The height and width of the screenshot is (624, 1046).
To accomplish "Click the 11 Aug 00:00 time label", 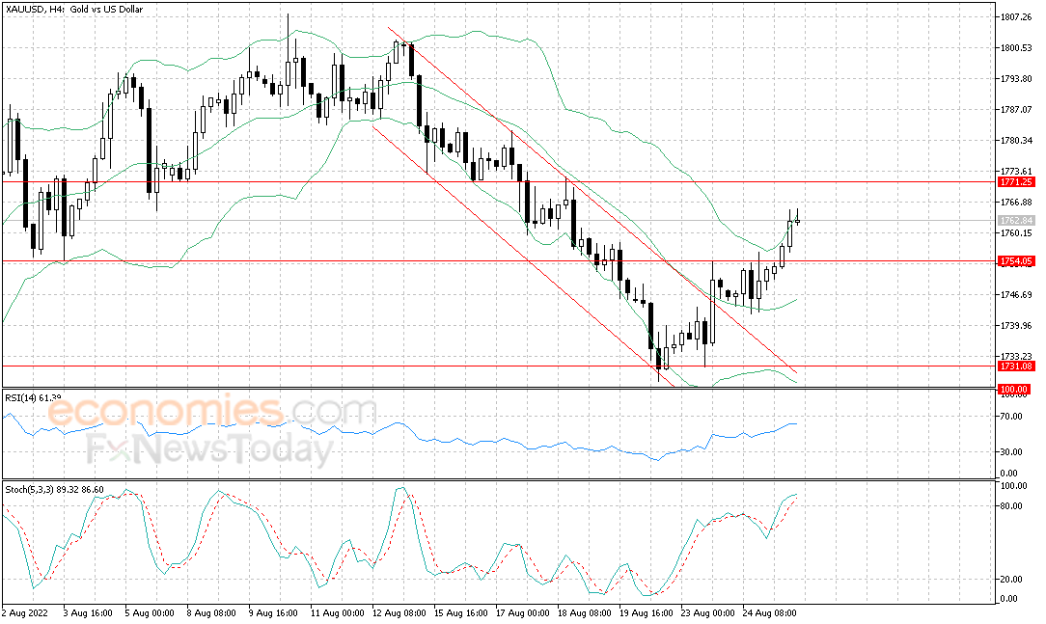I will point(337,613).
